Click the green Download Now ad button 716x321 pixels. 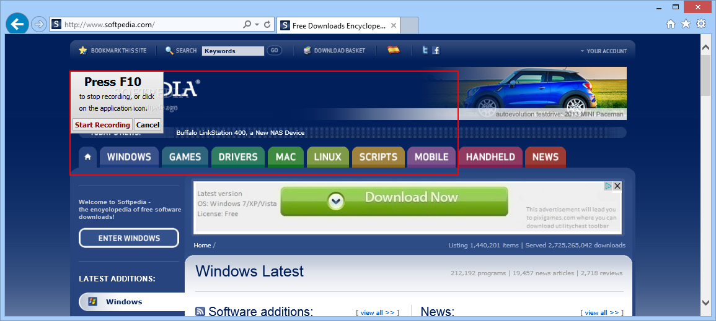(x=394, y=201)
